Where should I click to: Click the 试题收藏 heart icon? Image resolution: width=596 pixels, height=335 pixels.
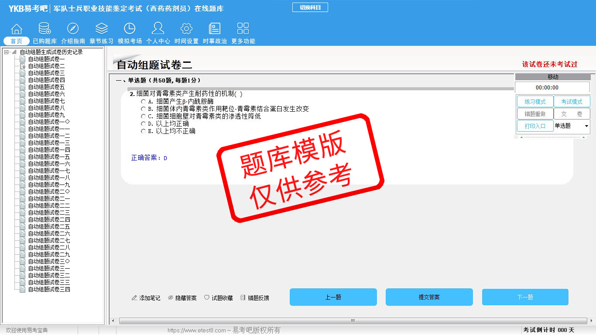[x=207, y=298]
